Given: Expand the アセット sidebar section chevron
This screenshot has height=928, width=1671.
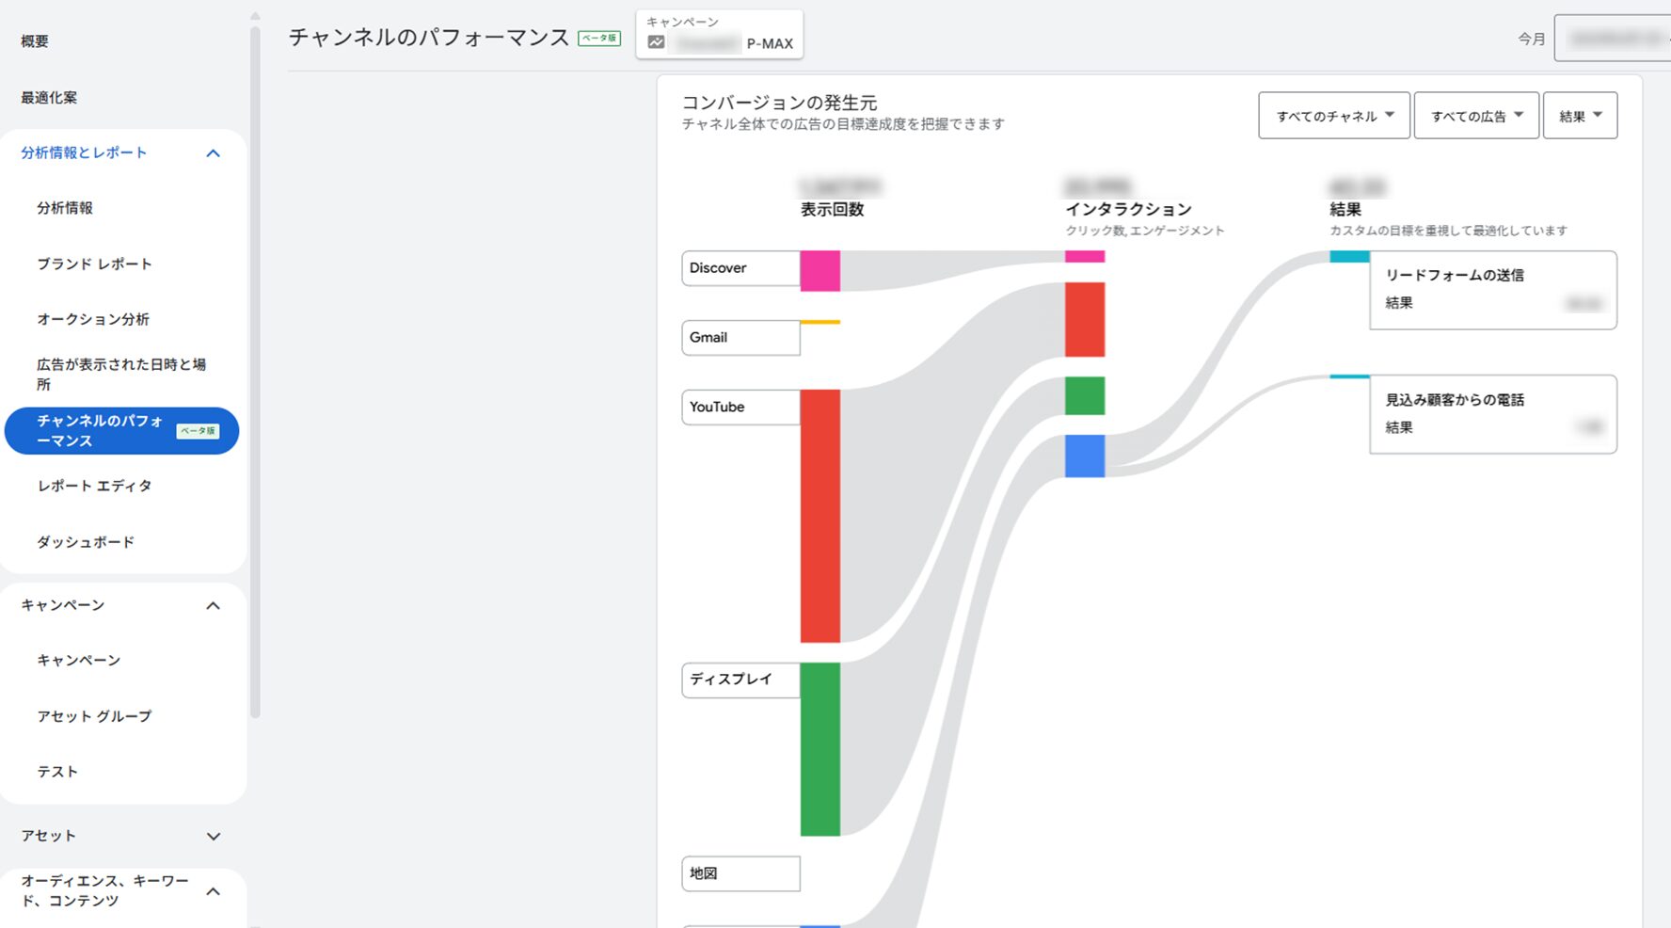Looking at the screenshot, I should tap(214, 836).
